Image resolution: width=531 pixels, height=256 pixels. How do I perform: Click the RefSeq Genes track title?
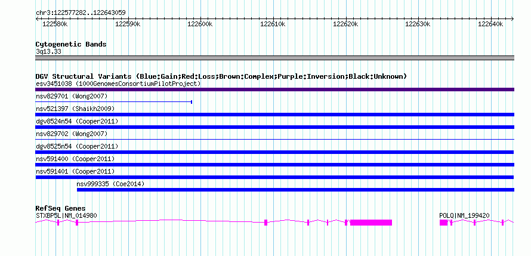pos(60,208)
